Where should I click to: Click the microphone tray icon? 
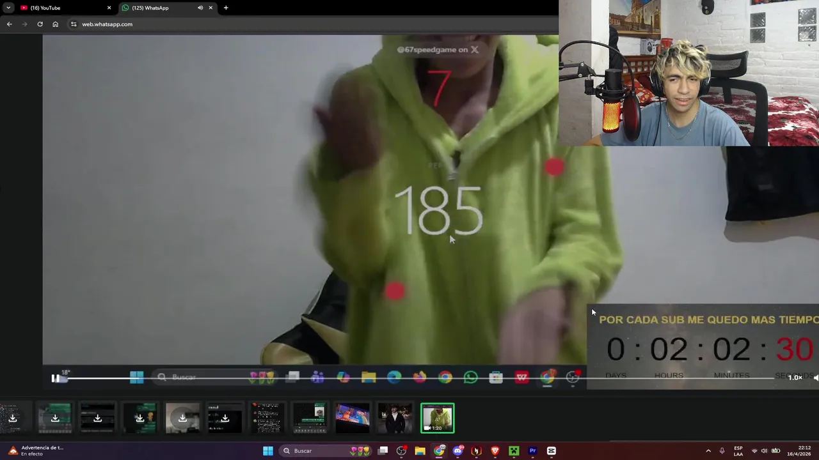click(722, 451)
